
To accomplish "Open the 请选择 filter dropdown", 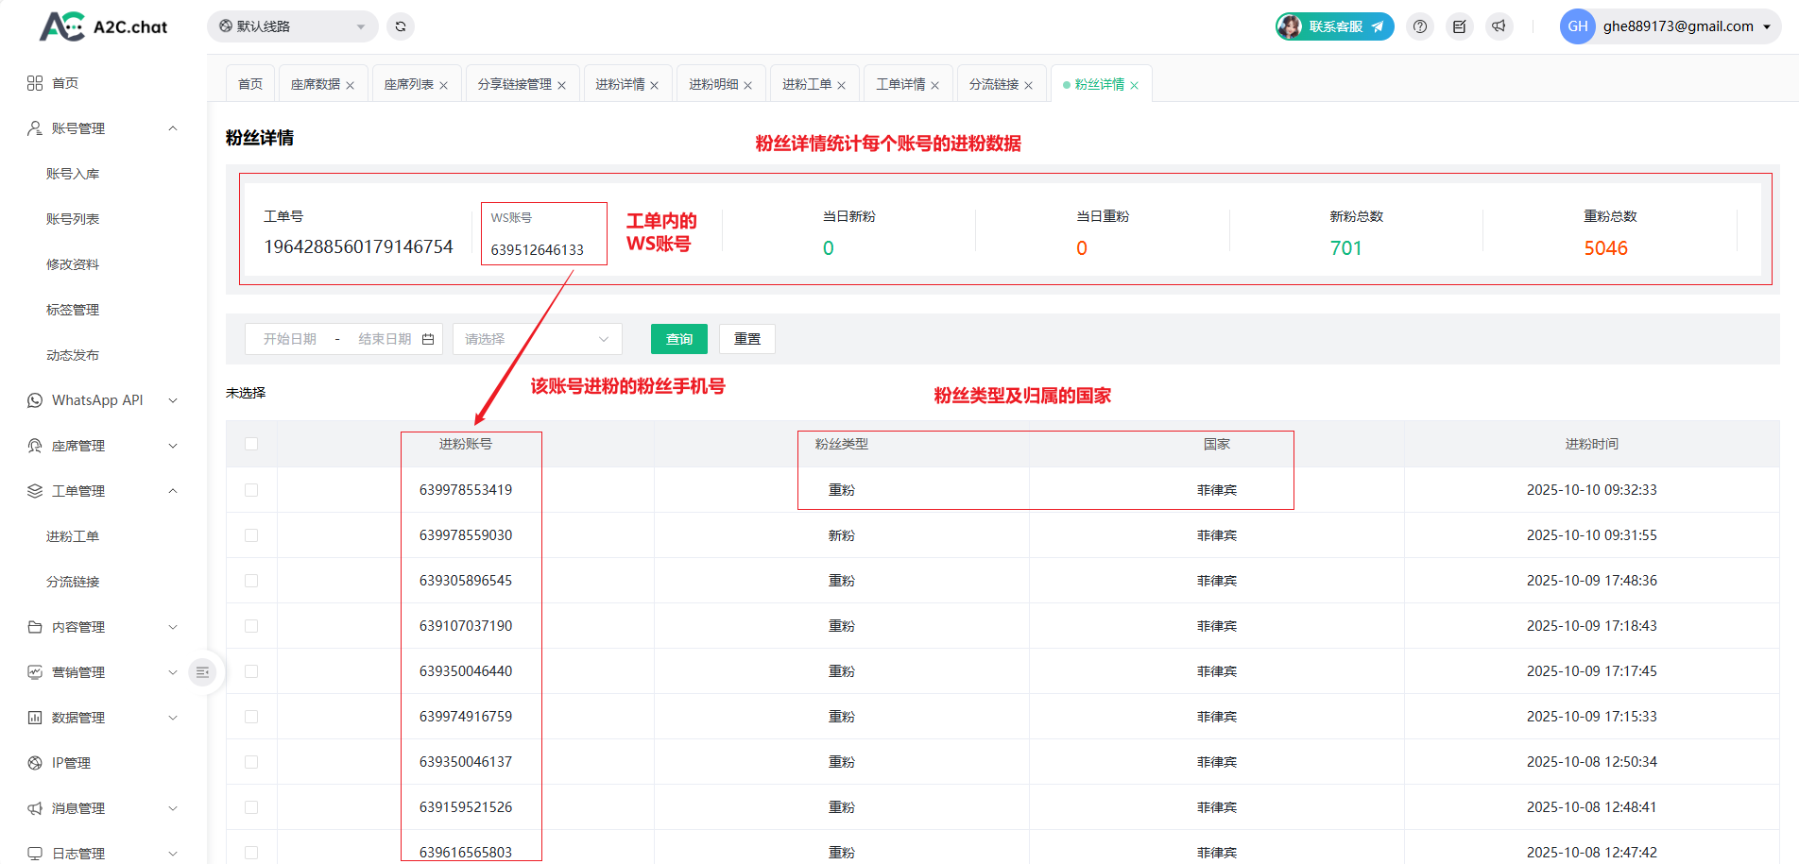I will coord(537,339).
